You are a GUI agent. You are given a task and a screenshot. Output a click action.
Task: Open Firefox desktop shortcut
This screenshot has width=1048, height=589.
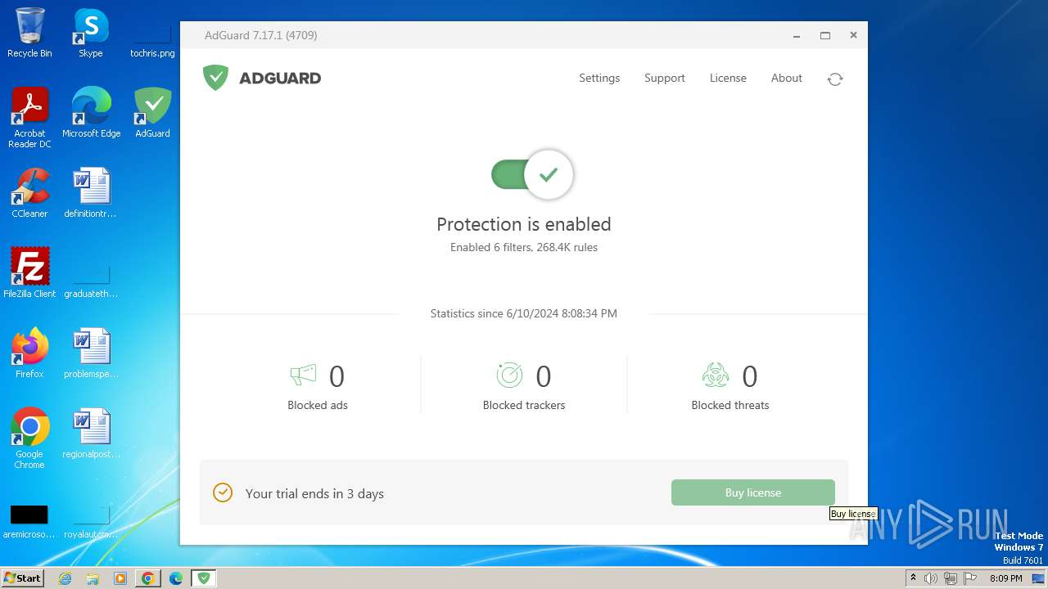click(x=29, y=353)
